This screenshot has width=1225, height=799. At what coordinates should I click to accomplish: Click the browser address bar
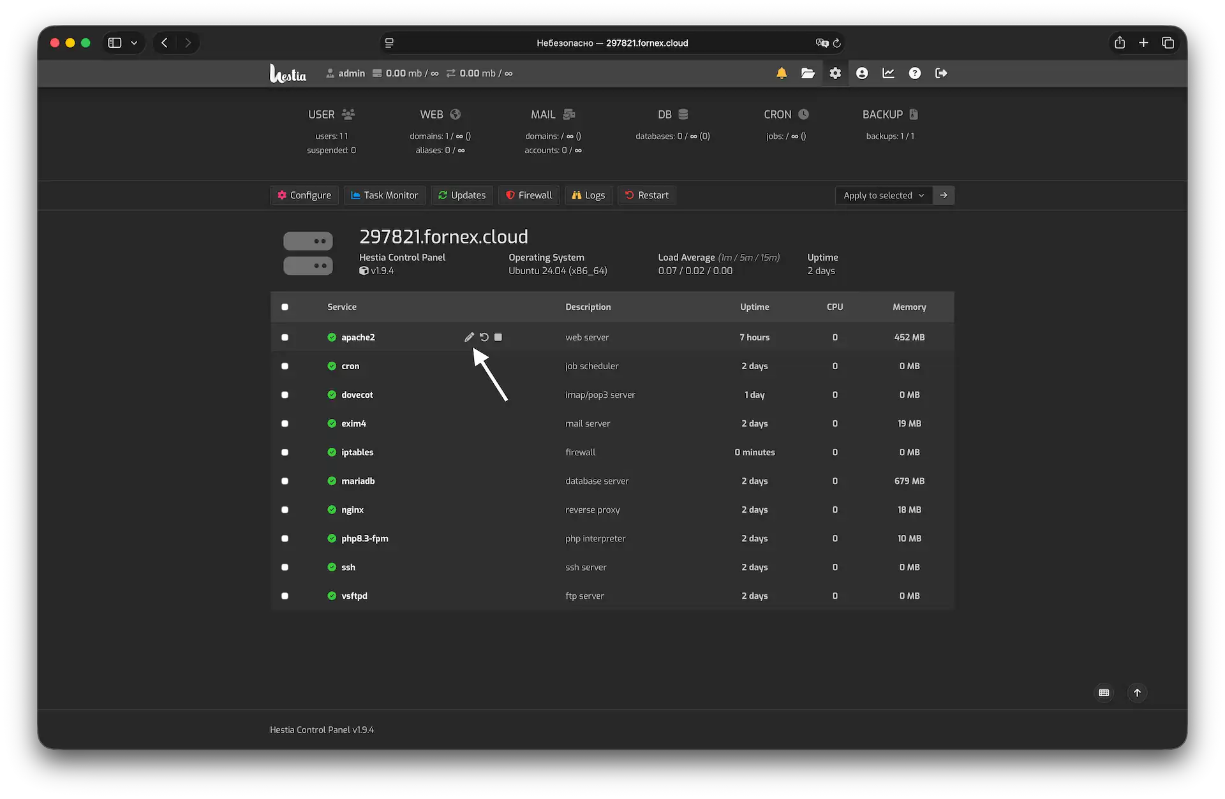[x=612, y=43]
